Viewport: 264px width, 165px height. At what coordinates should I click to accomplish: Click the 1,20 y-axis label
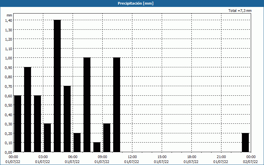pos(9,39)
